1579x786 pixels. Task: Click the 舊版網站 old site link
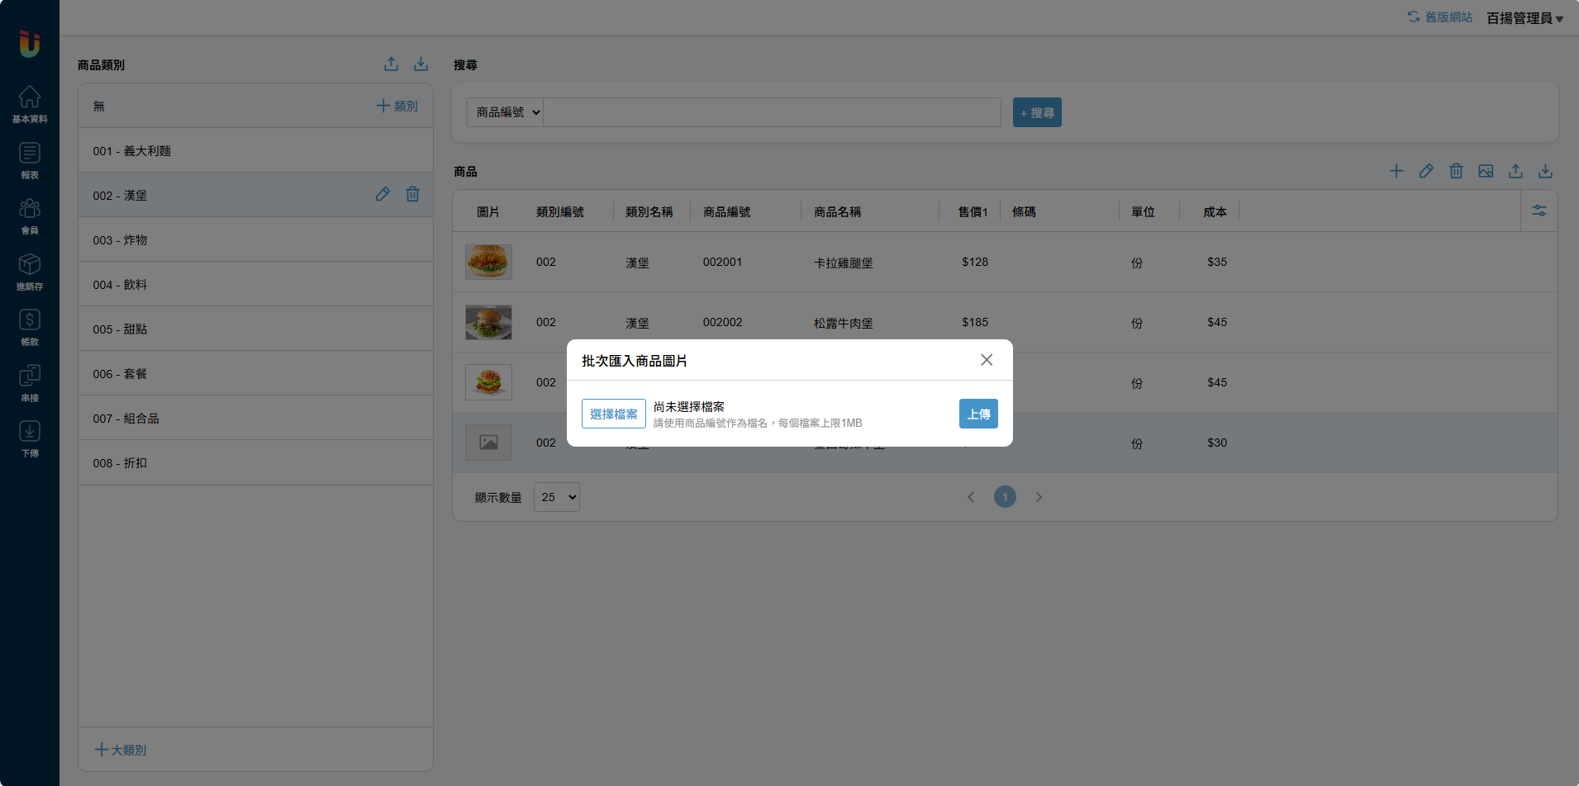click(x=1440, y=17)
